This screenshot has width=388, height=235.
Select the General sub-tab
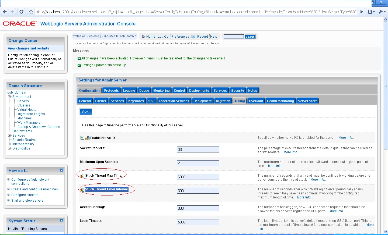coord(85,101)
